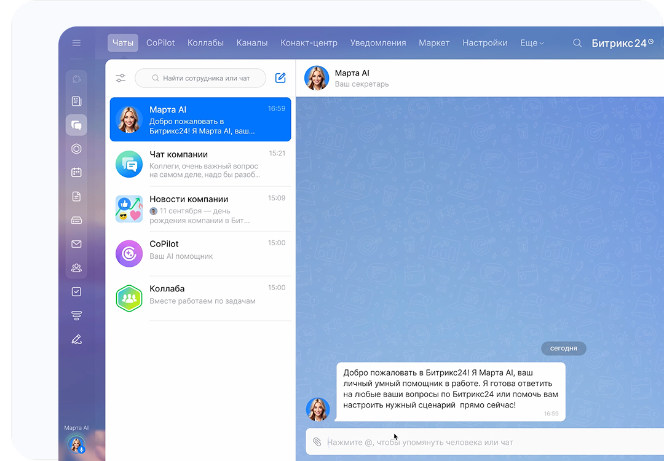Screen dimensions: 664x461
Task: Click the signature pen icon in sidebar
Action: tap(76, 339)
